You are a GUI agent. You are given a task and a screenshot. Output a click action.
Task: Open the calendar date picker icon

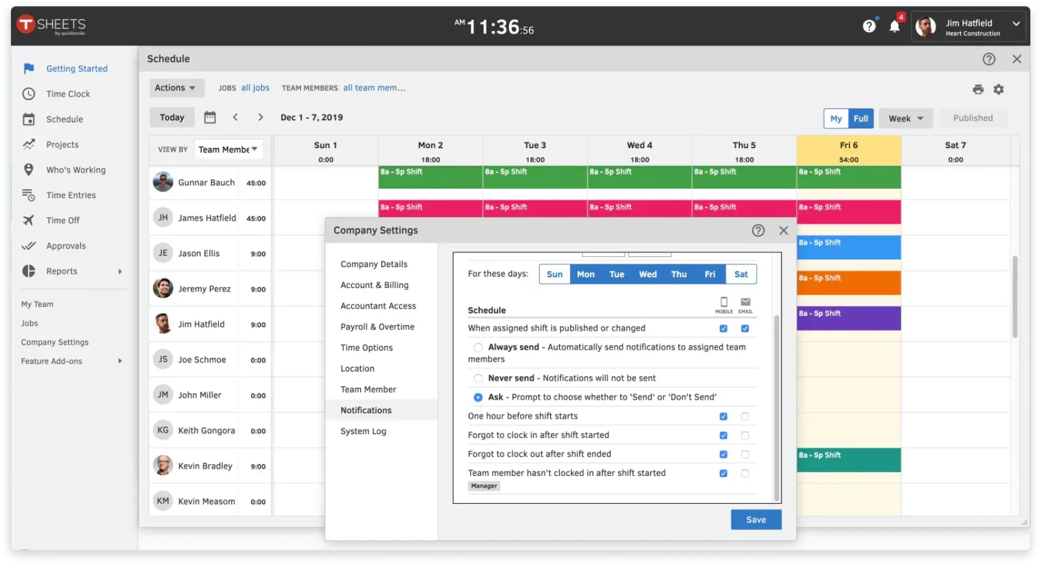210,117
